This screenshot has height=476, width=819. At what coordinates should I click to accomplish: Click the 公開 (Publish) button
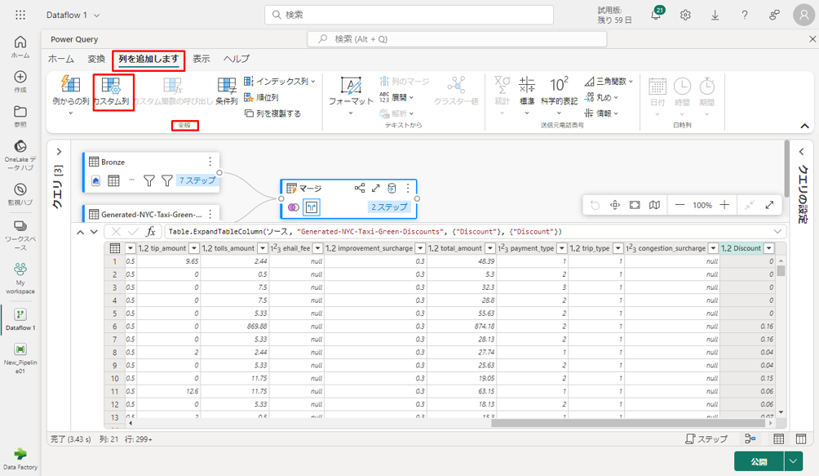tap(759, 461)
